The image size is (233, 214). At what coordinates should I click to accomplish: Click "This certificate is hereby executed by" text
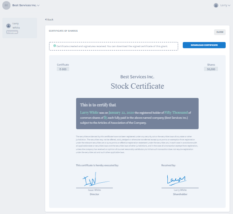pyautogui.click(x=97, y=165)
